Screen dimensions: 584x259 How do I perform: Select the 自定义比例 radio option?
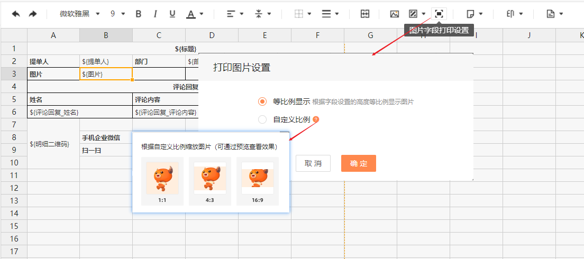[x=262, y=119]
